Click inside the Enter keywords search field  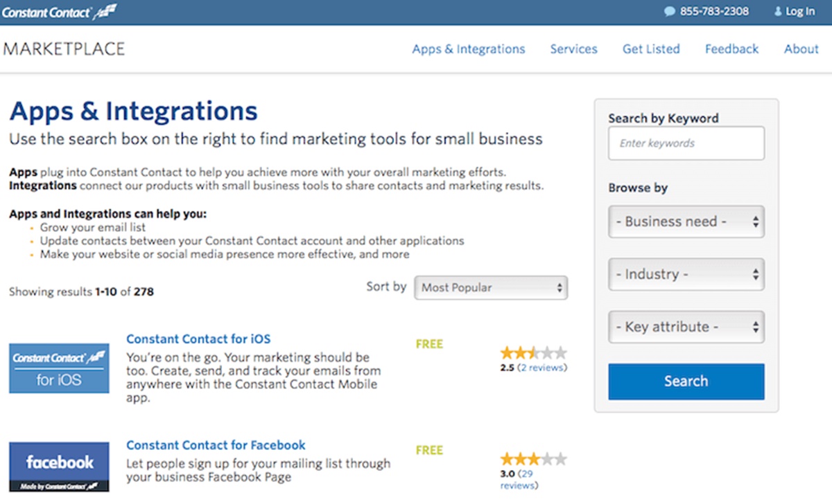686,143
